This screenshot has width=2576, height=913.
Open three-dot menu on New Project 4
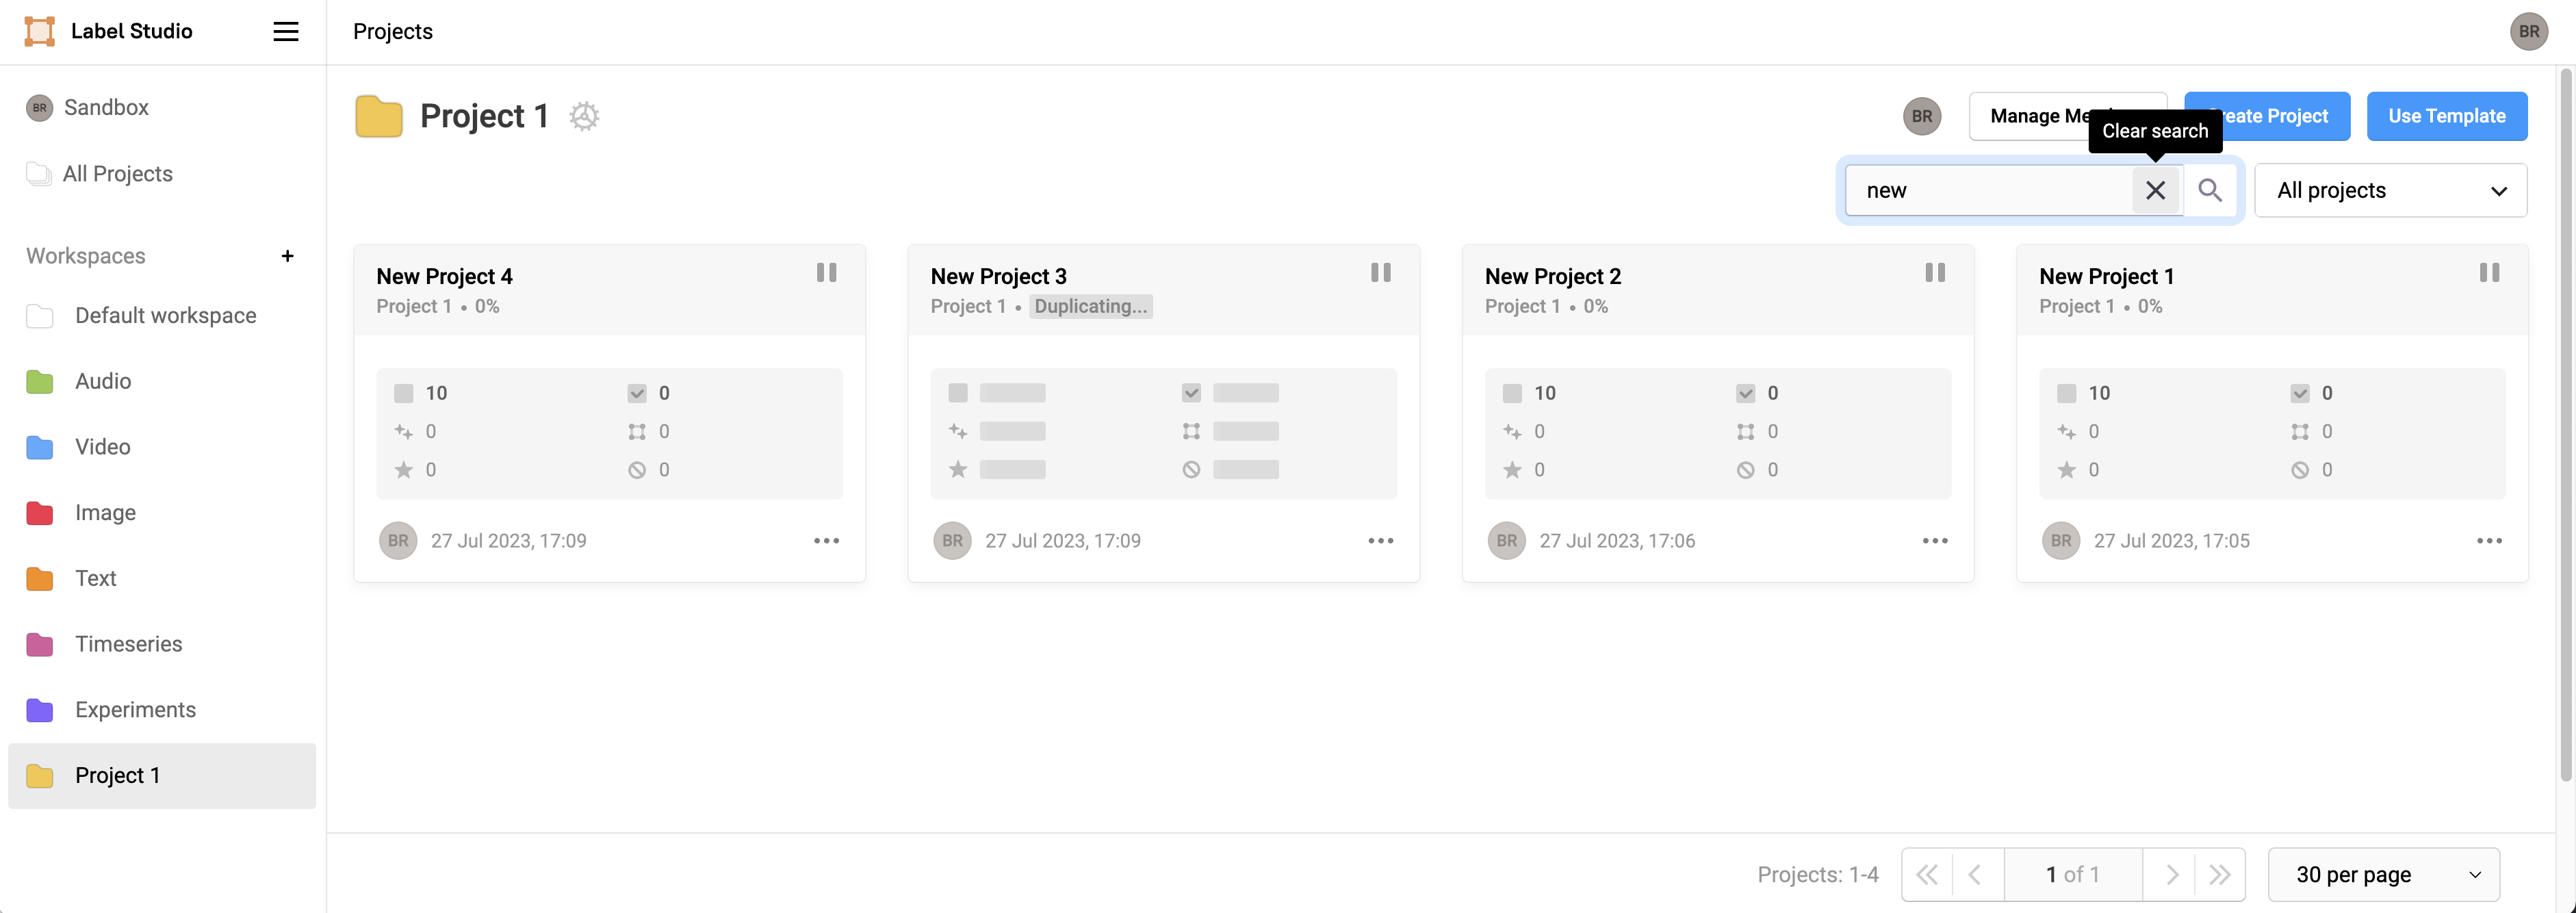826,541
